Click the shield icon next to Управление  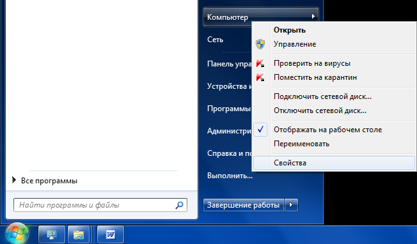(x=260, y=44)
